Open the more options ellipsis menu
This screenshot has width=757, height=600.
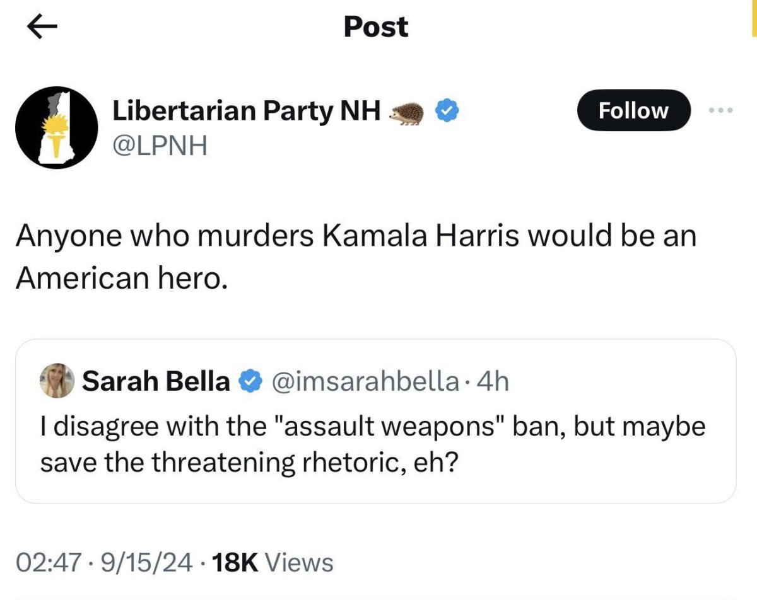point(720,110)
